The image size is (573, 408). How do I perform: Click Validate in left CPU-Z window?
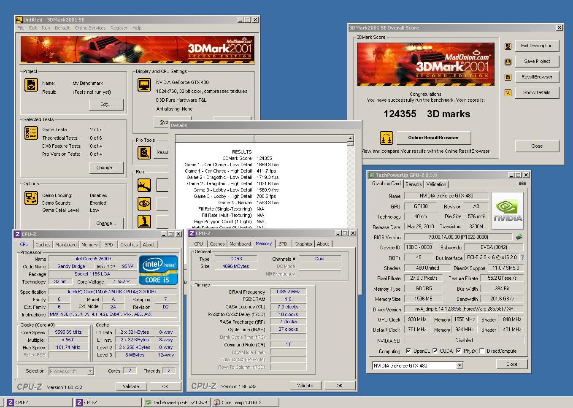[131, 386]
